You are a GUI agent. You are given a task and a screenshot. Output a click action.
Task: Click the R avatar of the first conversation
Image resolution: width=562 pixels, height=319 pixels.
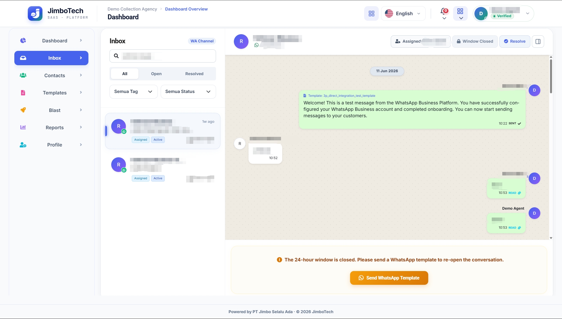click(x=119, y=126)
